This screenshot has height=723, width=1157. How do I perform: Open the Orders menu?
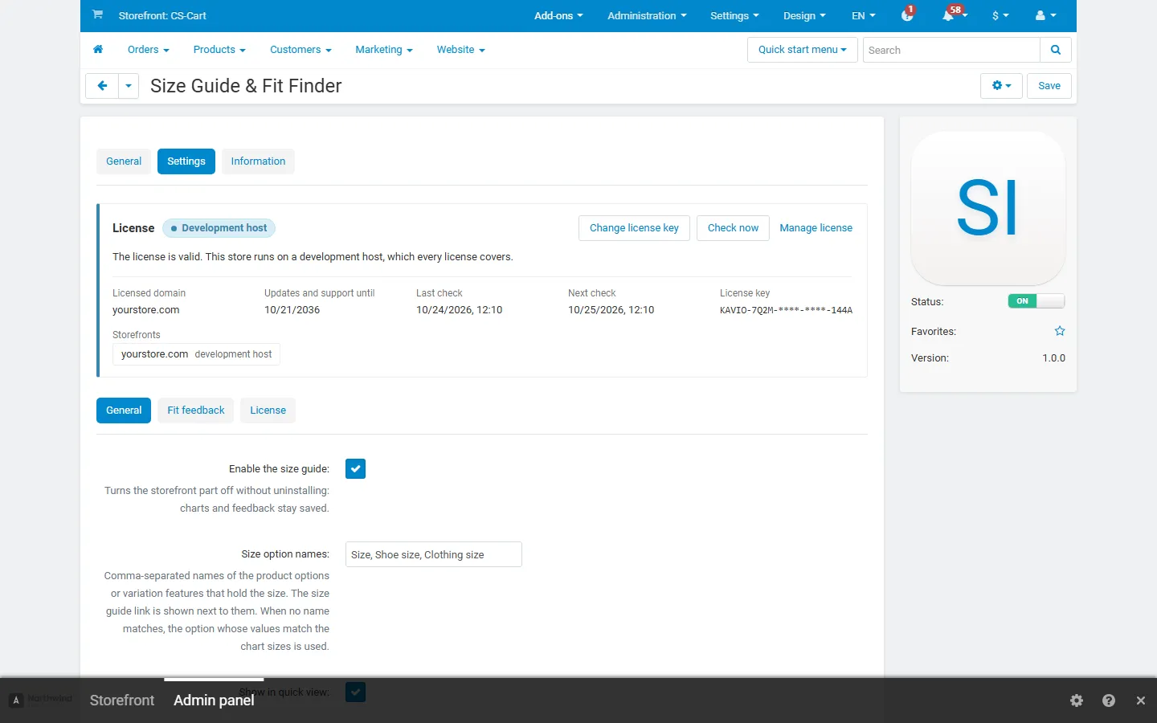(x=149, y=50)
